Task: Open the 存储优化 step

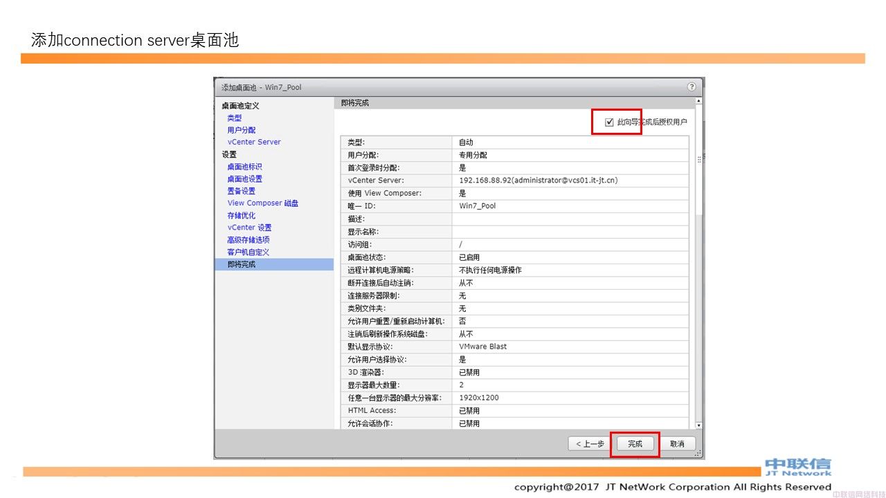Action: (x=241, y=216)
